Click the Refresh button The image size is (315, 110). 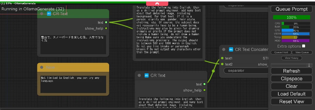tap(291, 71)
